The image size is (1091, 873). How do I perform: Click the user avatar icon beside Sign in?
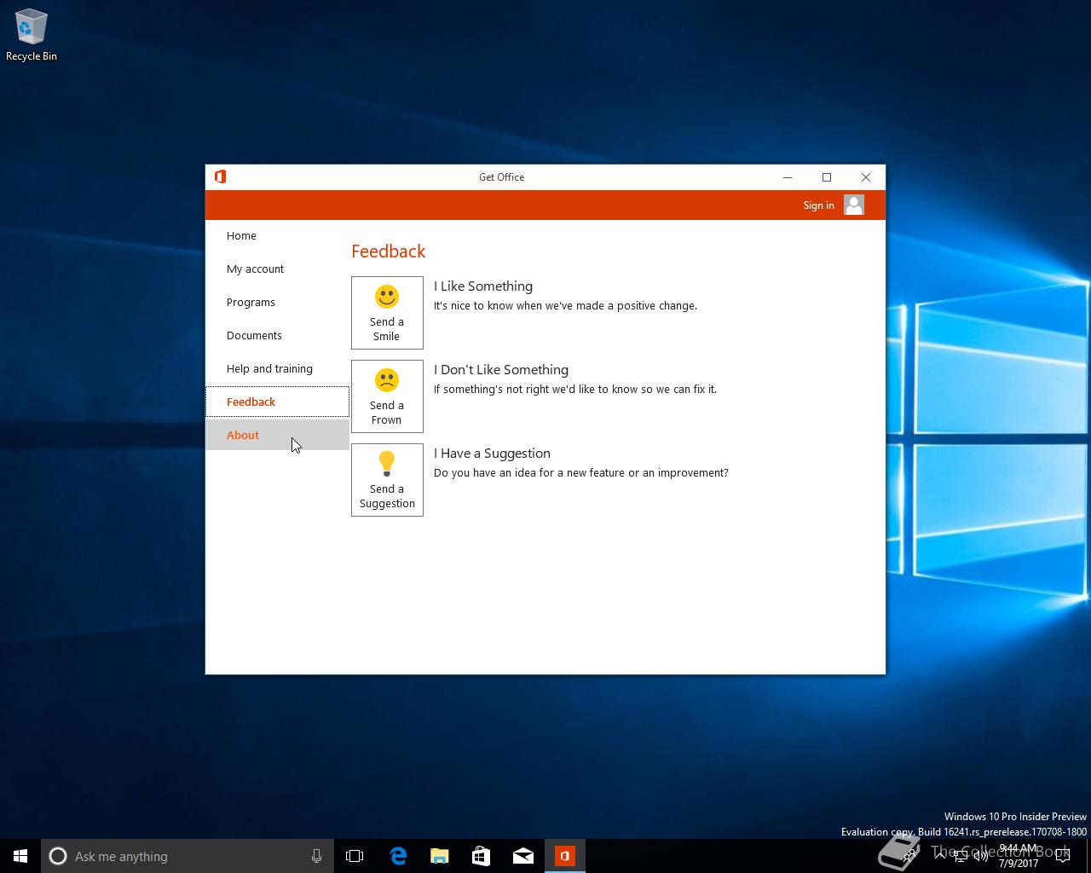853,205
